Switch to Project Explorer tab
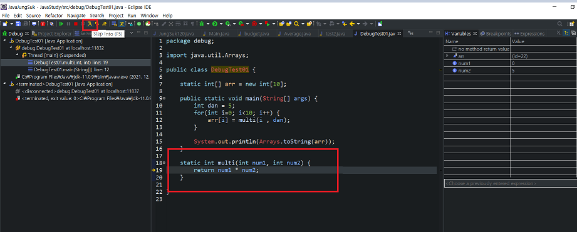577x232 pixels. tap(51, 33)
